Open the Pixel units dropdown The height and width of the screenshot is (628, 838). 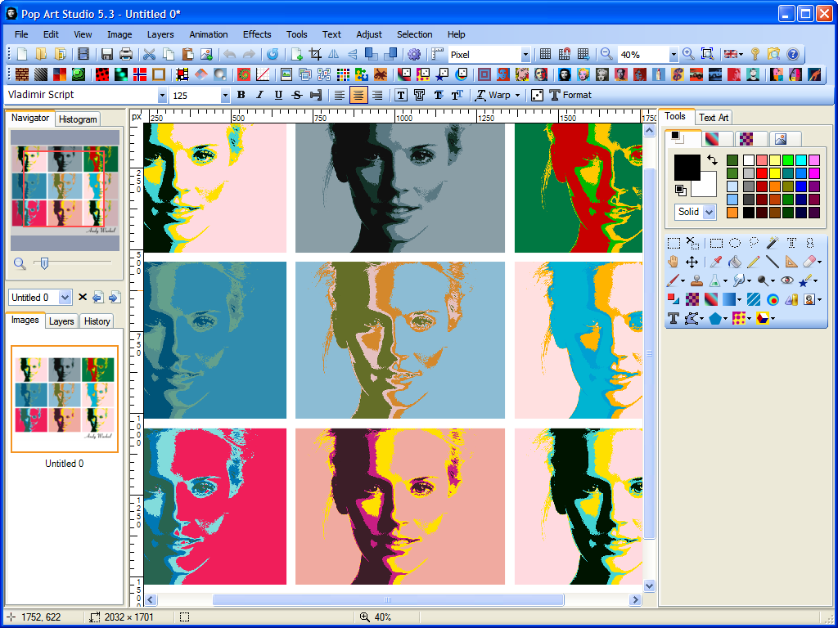click(525, 55)
